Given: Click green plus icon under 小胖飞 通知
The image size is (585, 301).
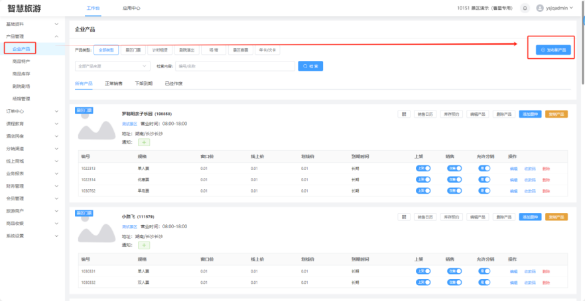Looking at the screenshot, I should (143, 245).
